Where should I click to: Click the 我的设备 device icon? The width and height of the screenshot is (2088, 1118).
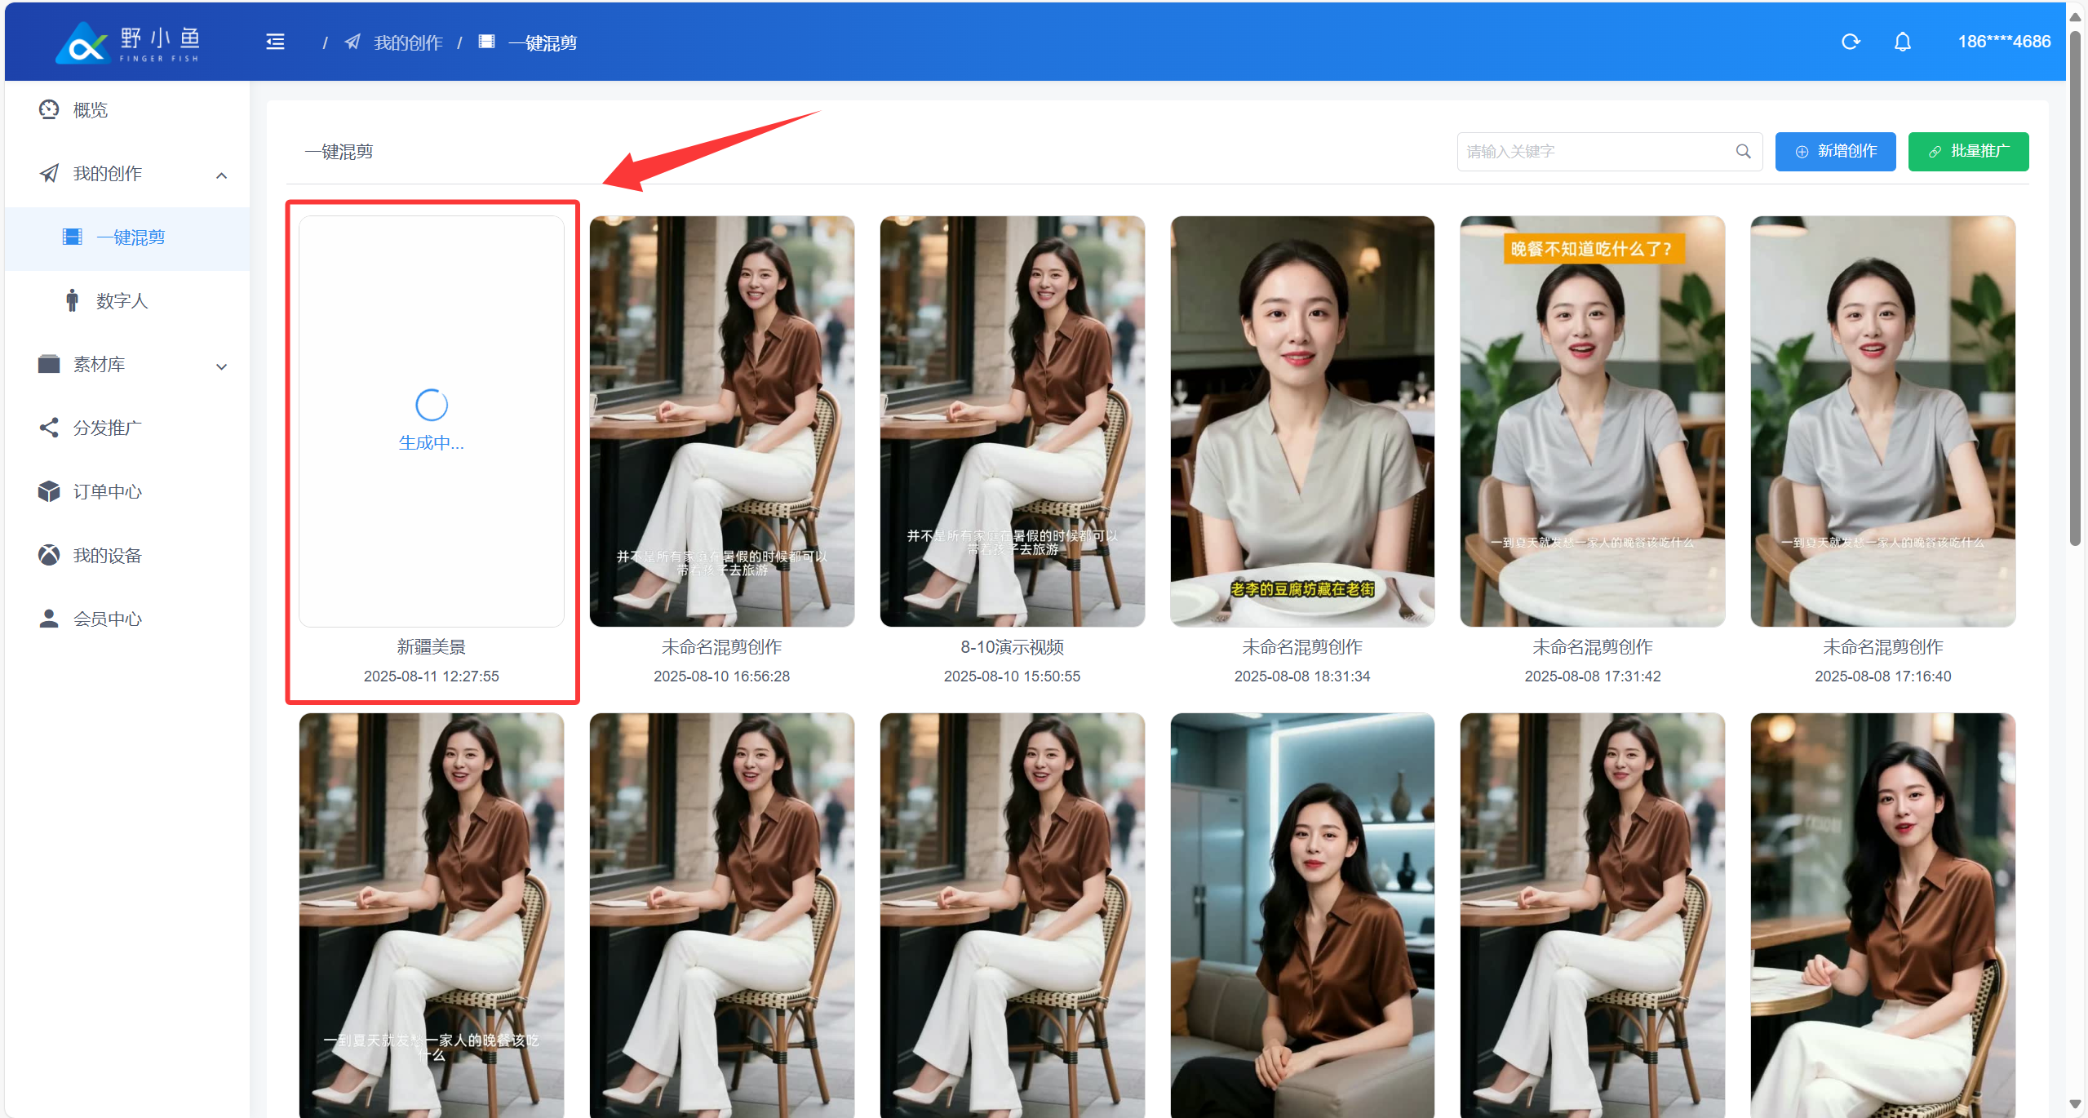point(49,555)
